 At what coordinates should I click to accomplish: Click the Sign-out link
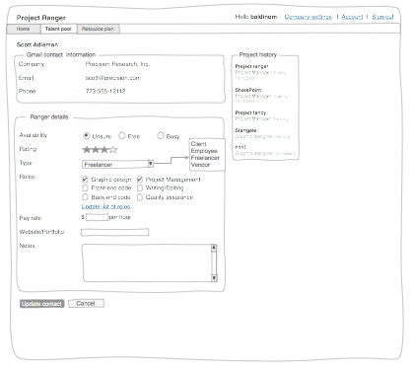382,17
